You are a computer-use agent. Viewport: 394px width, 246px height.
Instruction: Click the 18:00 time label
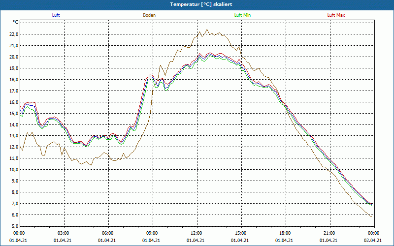click(286, 233)
